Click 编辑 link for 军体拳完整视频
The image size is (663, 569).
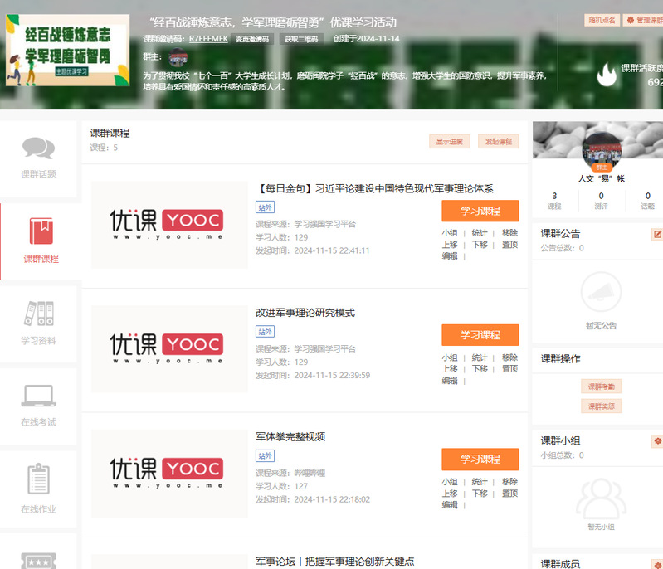click(x=450, y=505)
